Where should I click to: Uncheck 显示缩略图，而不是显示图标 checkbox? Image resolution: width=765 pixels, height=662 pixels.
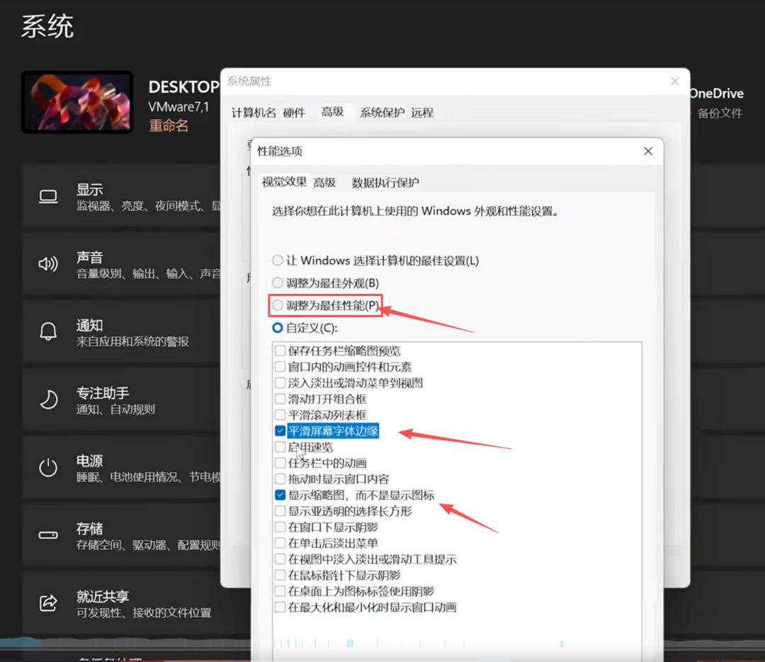[x=280, y=496]
